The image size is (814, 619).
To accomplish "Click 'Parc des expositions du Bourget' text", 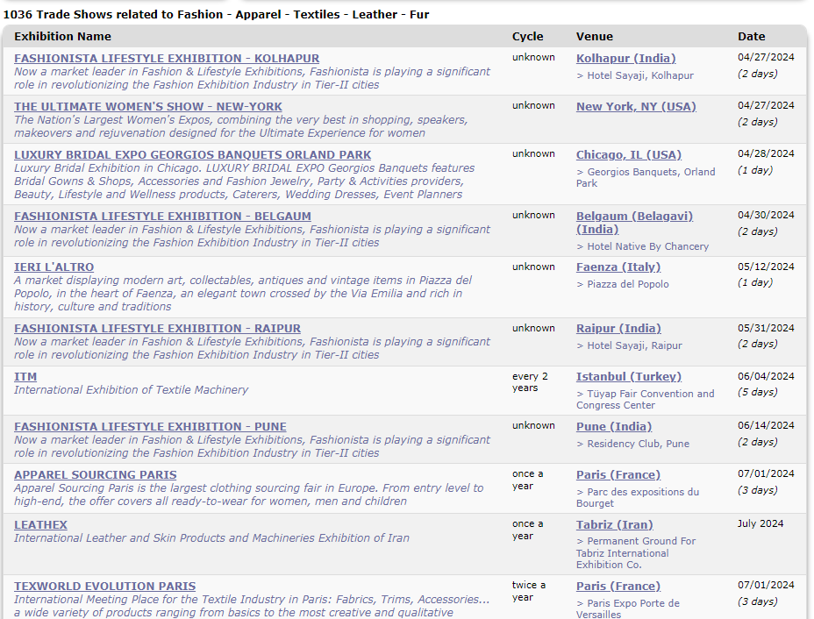I will (x=638, y=498).
